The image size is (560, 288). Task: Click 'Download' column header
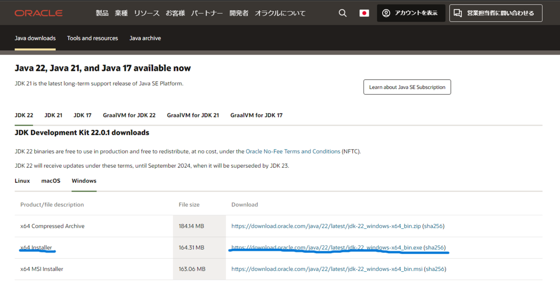pyautogui.click(x=245, y=205)
